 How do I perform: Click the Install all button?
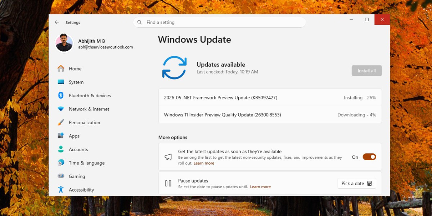[366, 71]
